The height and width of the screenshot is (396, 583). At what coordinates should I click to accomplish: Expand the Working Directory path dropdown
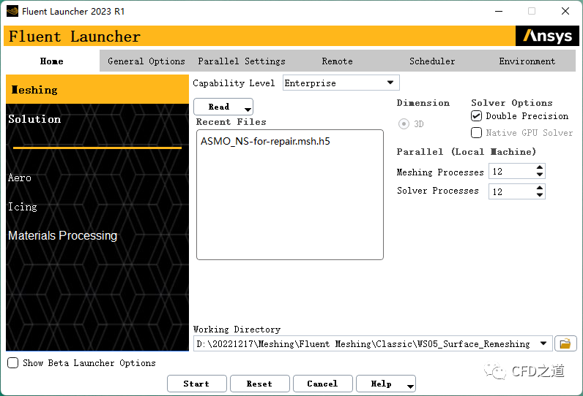[x=543, y=343]
